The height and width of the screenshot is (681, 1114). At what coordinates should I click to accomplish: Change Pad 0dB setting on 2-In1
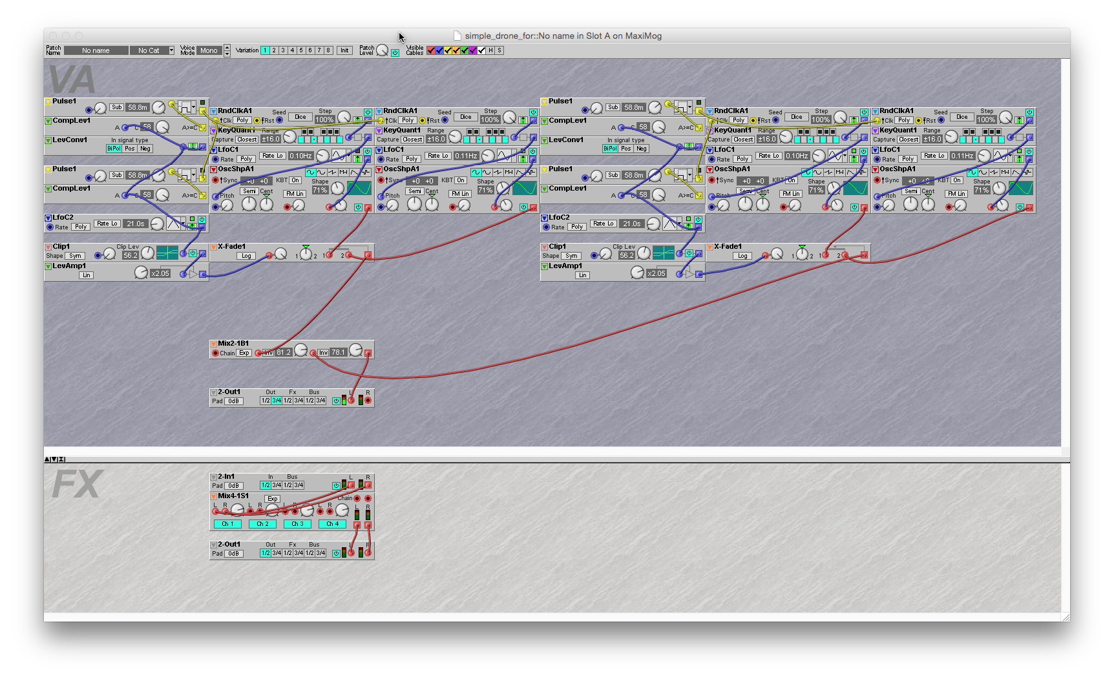coord(234,486)
